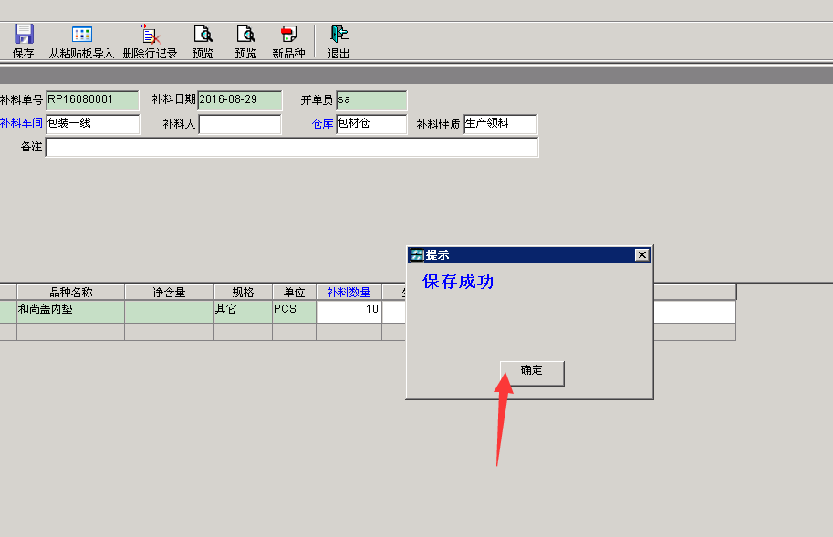Click the 删除行记录 delete row icon

click(x=150, y=41)
